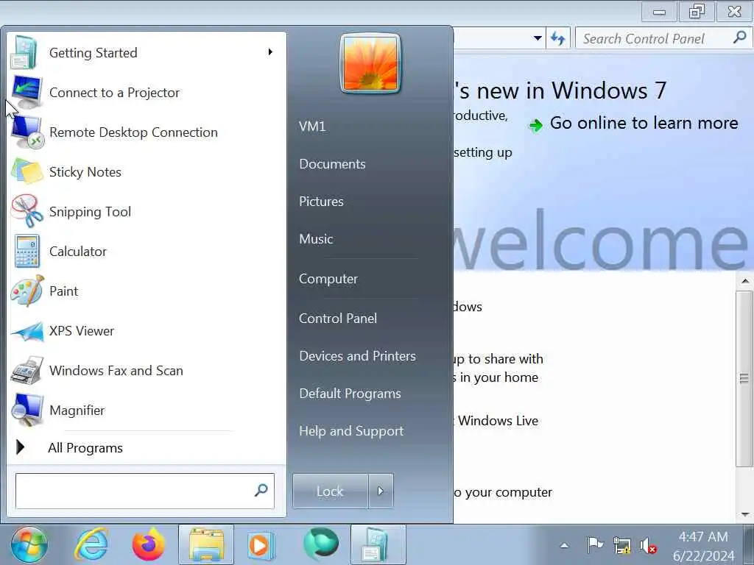Image resolution: width=754 pixels, height=565 pixels.
Task: Launch Firefox from taskbar
Action: (x=149, y=545)
